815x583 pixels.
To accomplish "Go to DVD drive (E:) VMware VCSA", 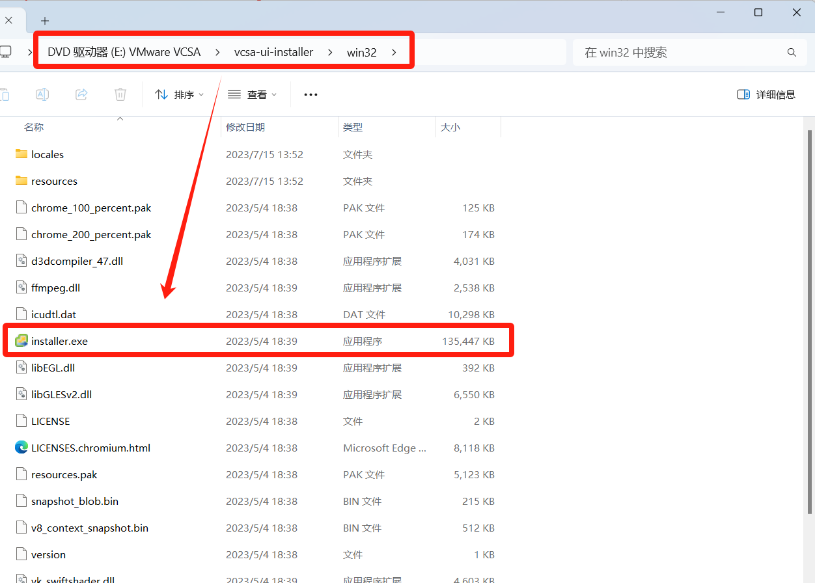I will (x=124, y=53).
